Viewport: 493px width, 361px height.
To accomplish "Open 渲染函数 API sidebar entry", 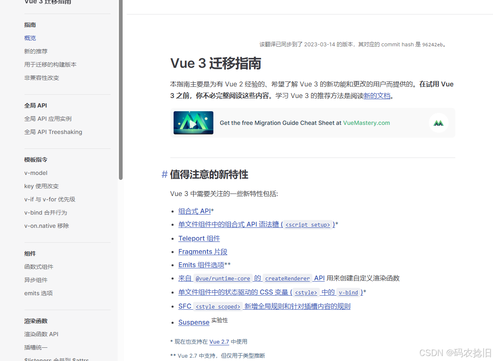I will click(41, 334).
